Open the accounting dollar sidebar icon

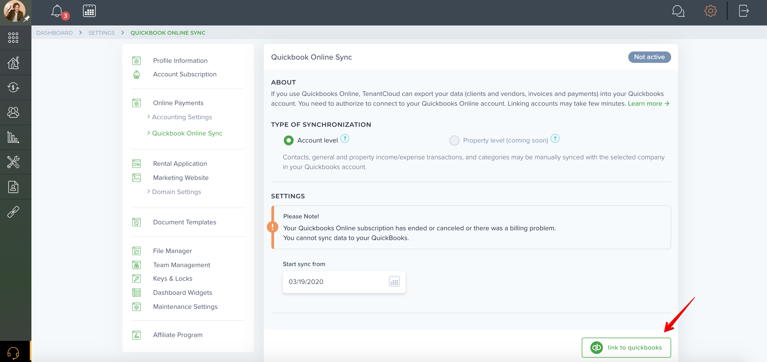pos(13,87)
